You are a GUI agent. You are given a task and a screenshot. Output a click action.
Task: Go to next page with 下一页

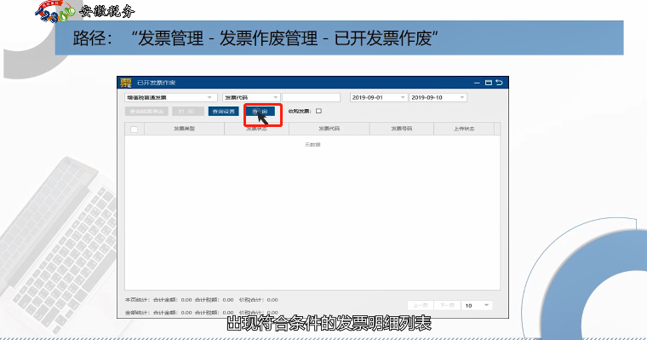coord(447,305)
